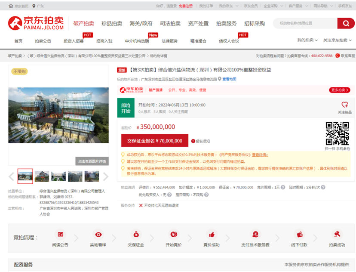This screenshot has width=356, height=272.
Task: Click the 京东拍卖 banner logo
Action: [x=131, y=90]
